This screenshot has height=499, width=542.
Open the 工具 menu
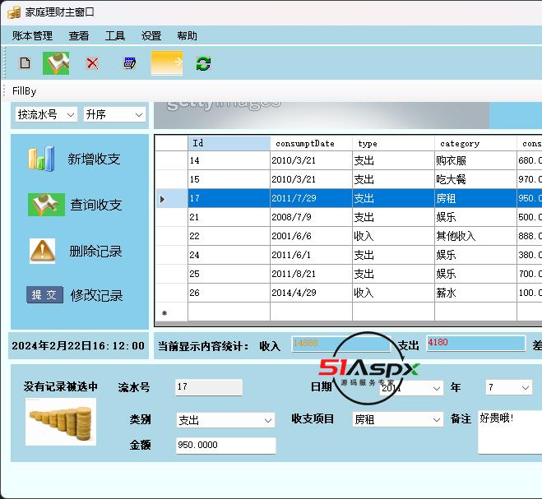114,36
